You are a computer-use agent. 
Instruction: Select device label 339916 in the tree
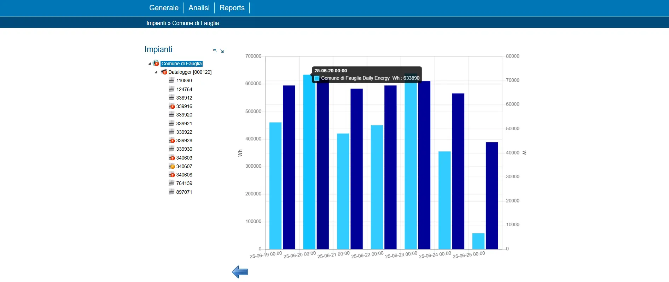pyautogui.click(x=184, y=106)
